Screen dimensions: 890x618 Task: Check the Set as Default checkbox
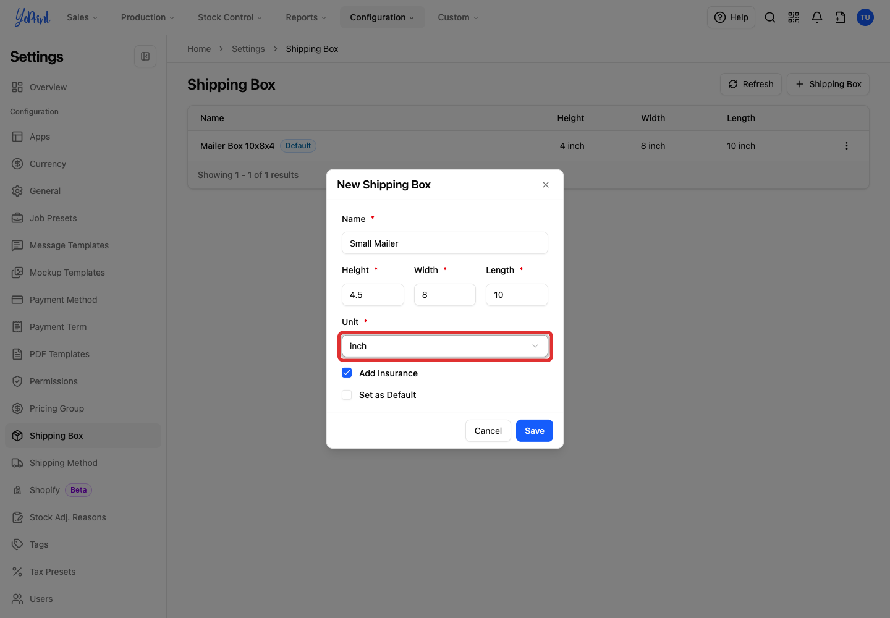(x=347, y=395)
